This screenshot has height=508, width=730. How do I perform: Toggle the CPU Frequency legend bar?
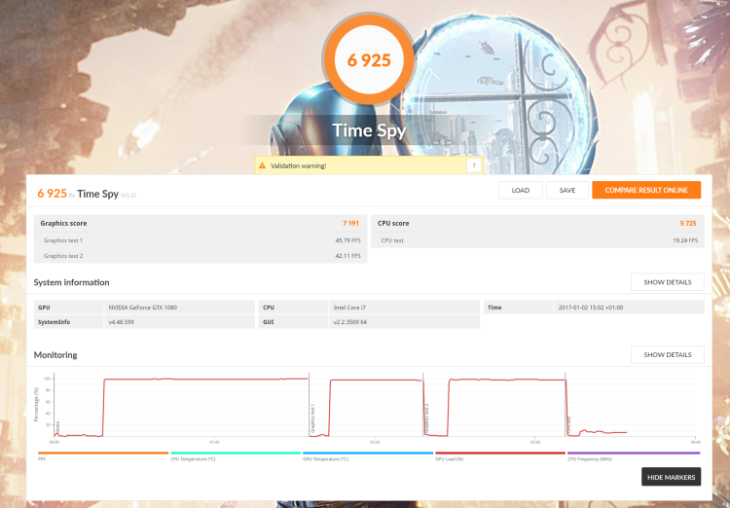[634, 454]
